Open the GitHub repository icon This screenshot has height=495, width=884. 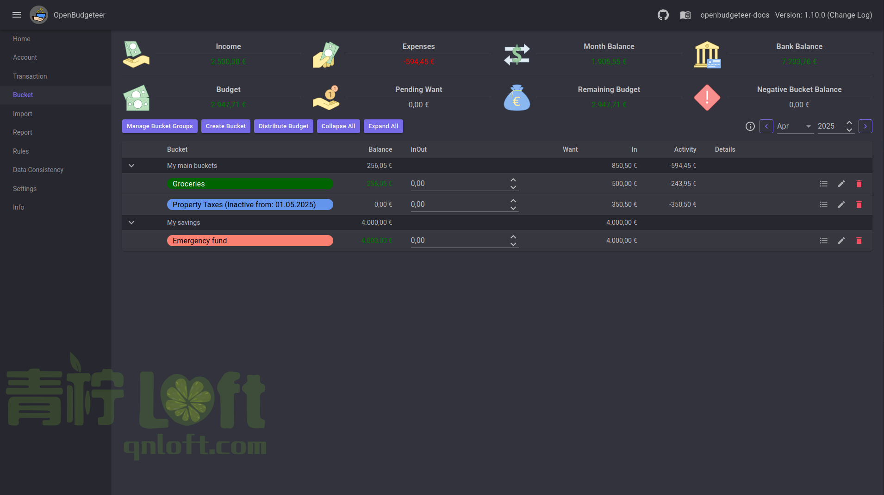[663, 15]
